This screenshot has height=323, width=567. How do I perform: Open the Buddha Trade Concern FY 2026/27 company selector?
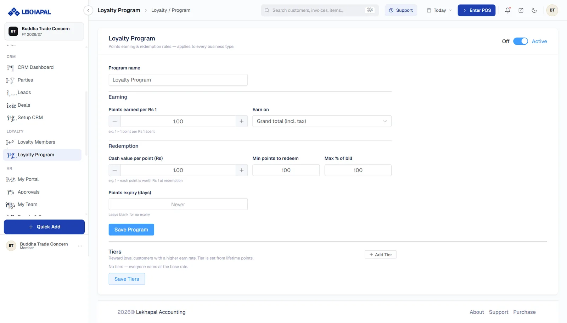click(44, 31)
